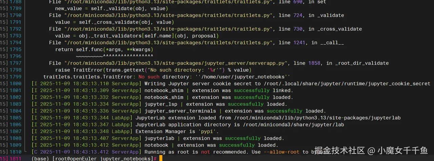Click the 'Writing Jupyter server cookie secret' log line
Screen dimensions: 434x161
pos(287,84)
